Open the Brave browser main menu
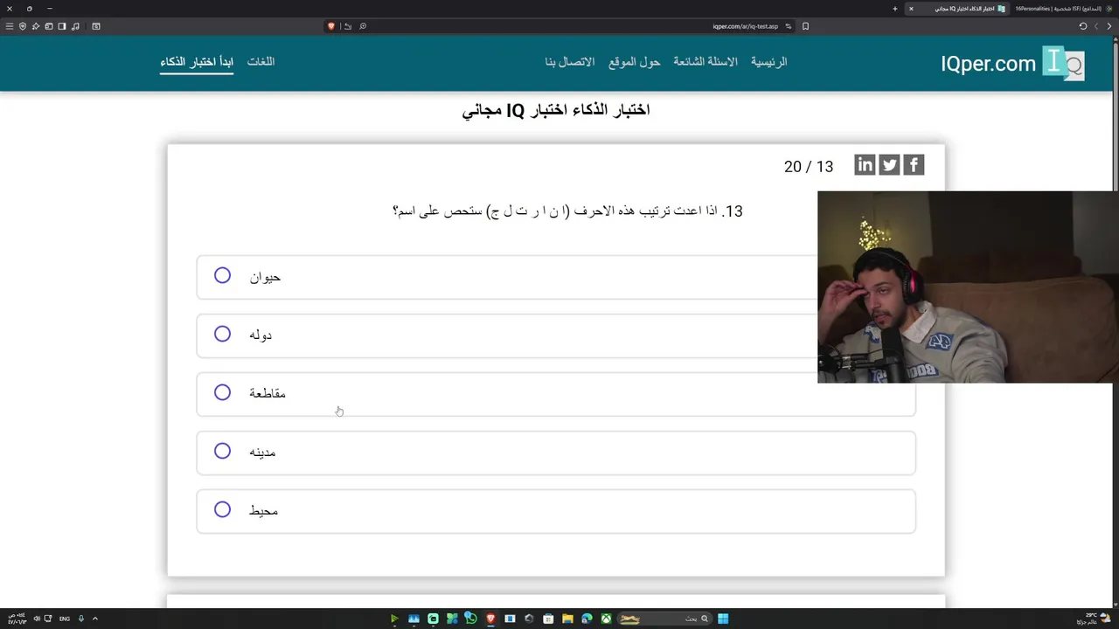Screen dimensions: 1119x629 click(x=10, y=26)
